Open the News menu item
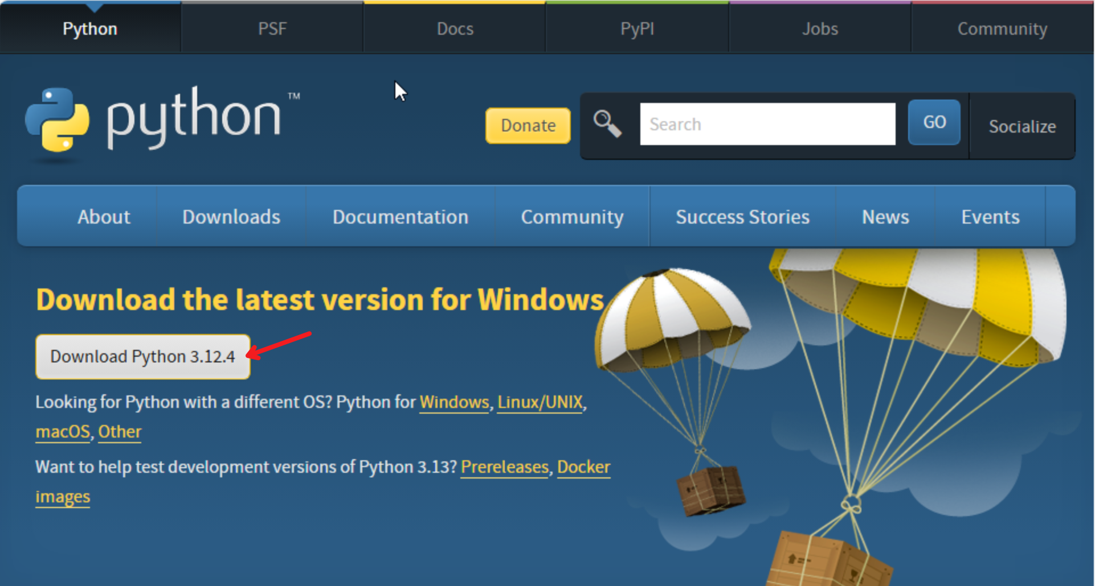1095x586 pixels. 885,217
